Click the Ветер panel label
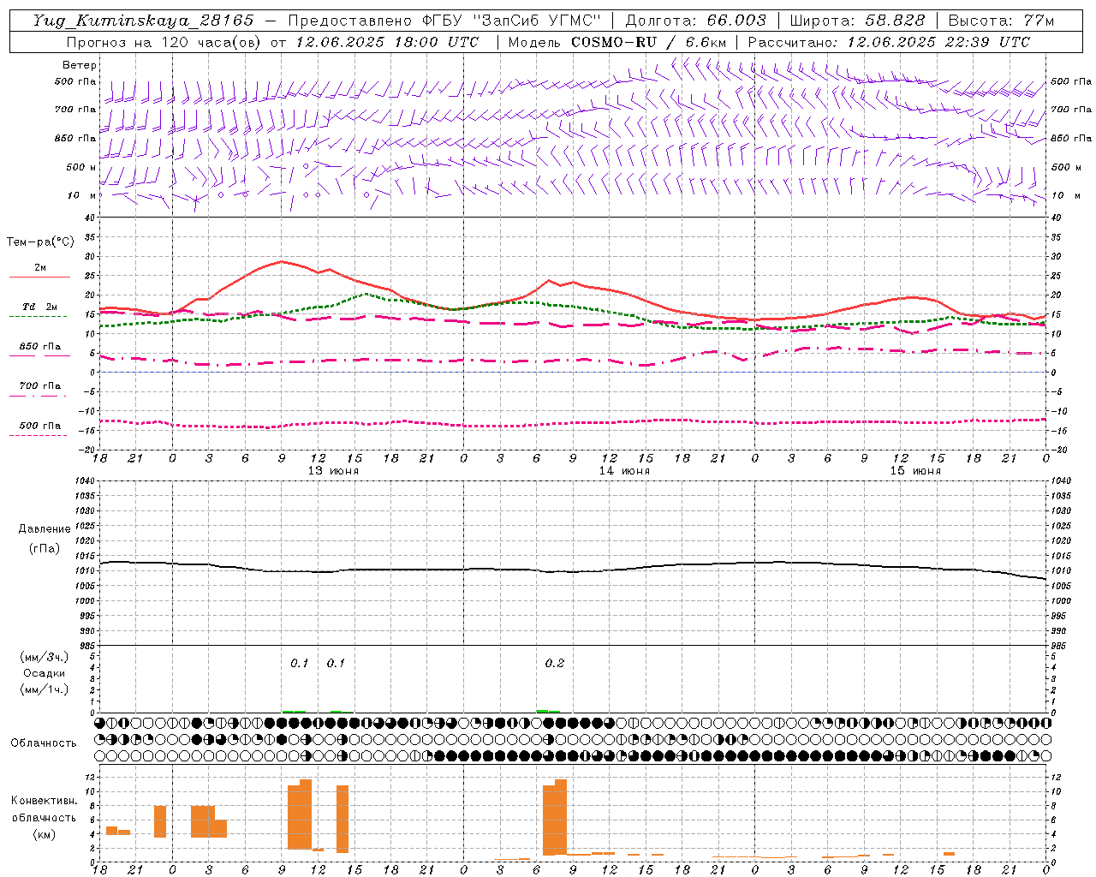 coord(80,65)
